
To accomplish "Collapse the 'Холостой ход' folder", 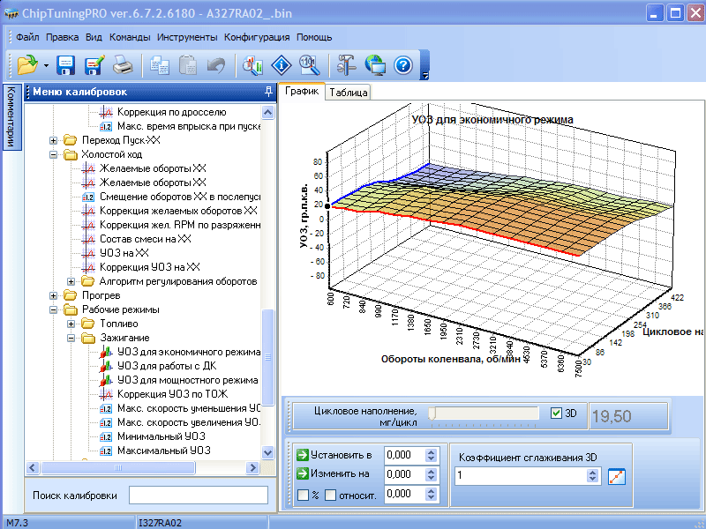I will tap(55, 154).
